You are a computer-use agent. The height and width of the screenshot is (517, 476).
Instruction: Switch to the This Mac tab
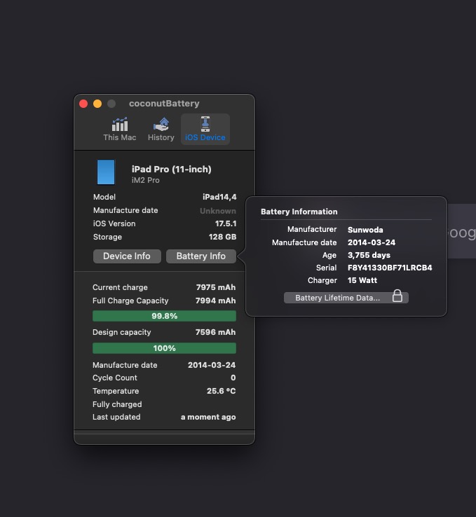coord(119,130)
